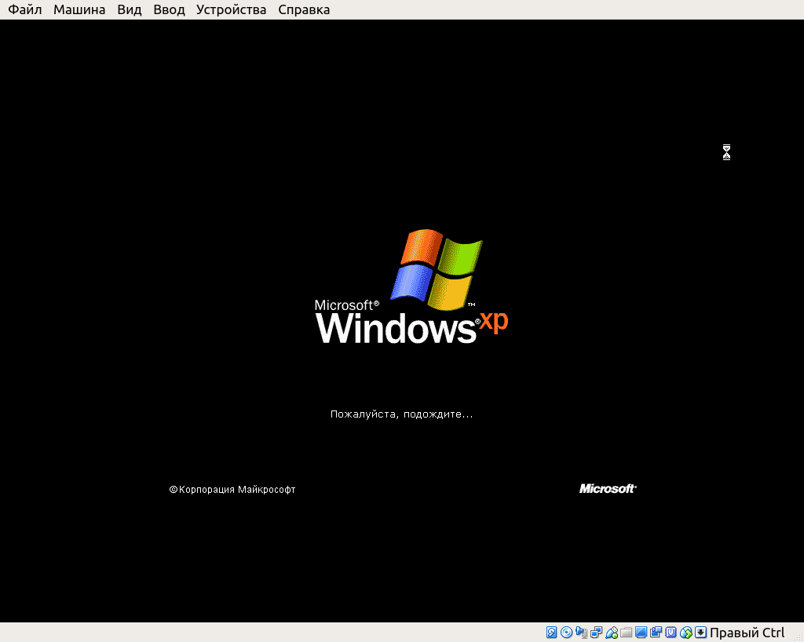Viewport: 804px width, 642px height.
Task: Open the Вид menu
Action: click(130, 9)
